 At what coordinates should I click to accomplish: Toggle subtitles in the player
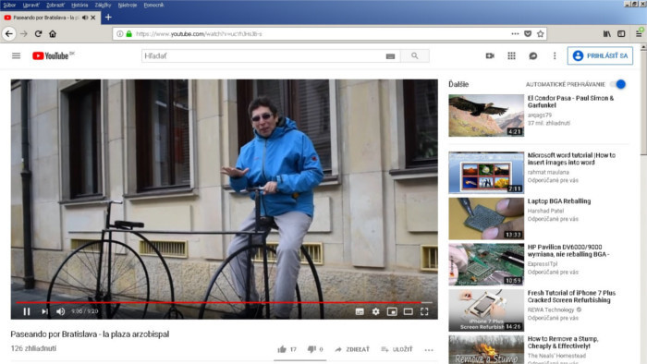coord(360,311)
